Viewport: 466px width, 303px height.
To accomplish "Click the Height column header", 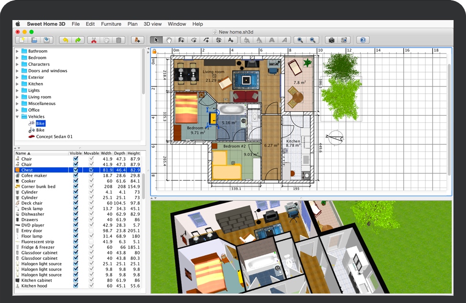I will [x=133, y=153].
